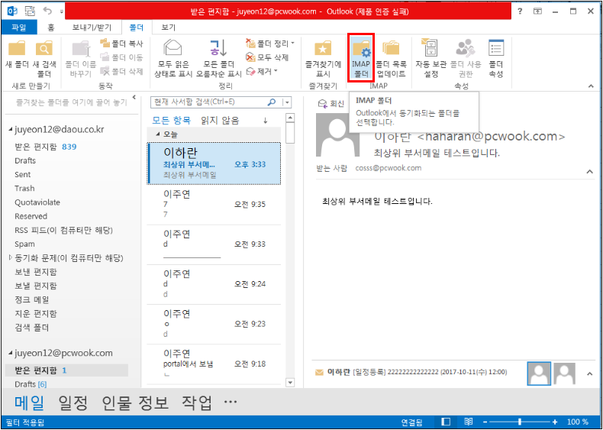Collapse the 오늘 message group

pos(158,134)
